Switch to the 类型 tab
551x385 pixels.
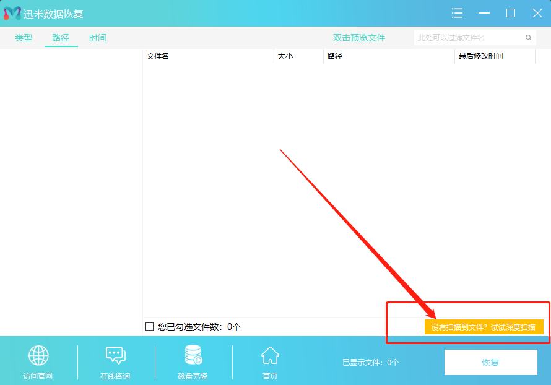[23, 37]
